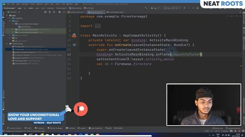
Task: Open the Code menu
Action: click(33, 4)
